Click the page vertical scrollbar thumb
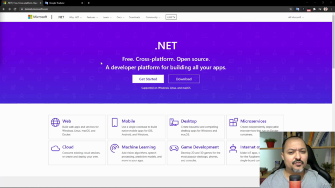The image size is (335, 188). (x=333, y=42)
